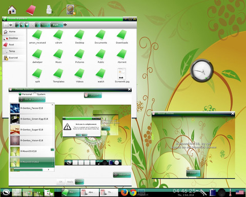Launch Firefox from the shelf
The height and width of the screenshot is (197, 246).
125,192
